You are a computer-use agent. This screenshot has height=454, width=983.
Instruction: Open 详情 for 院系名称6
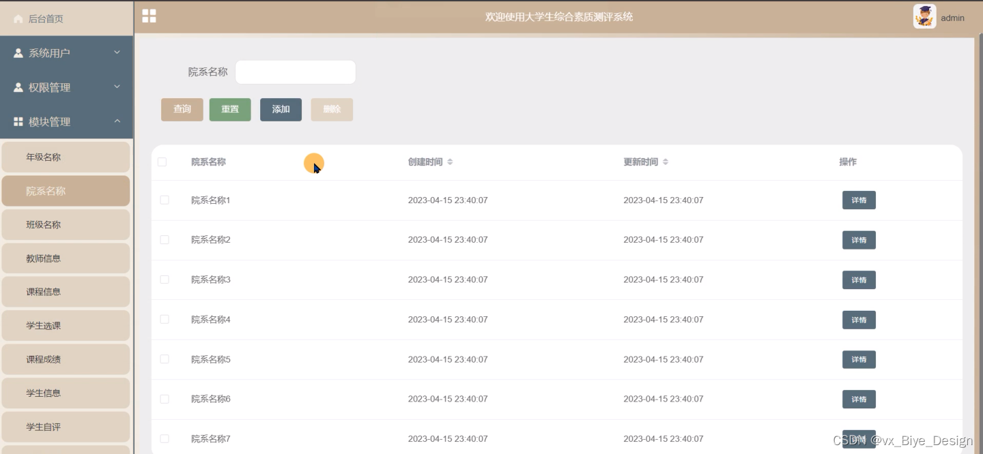pyautogui.click(x=859, y=399)
